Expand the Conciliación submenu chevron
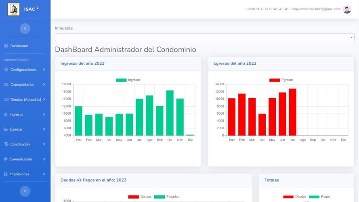The image size is (359, 202). 44,144
